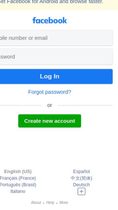
Task: Switch language to Français (France)
Action: coord(18,178)
